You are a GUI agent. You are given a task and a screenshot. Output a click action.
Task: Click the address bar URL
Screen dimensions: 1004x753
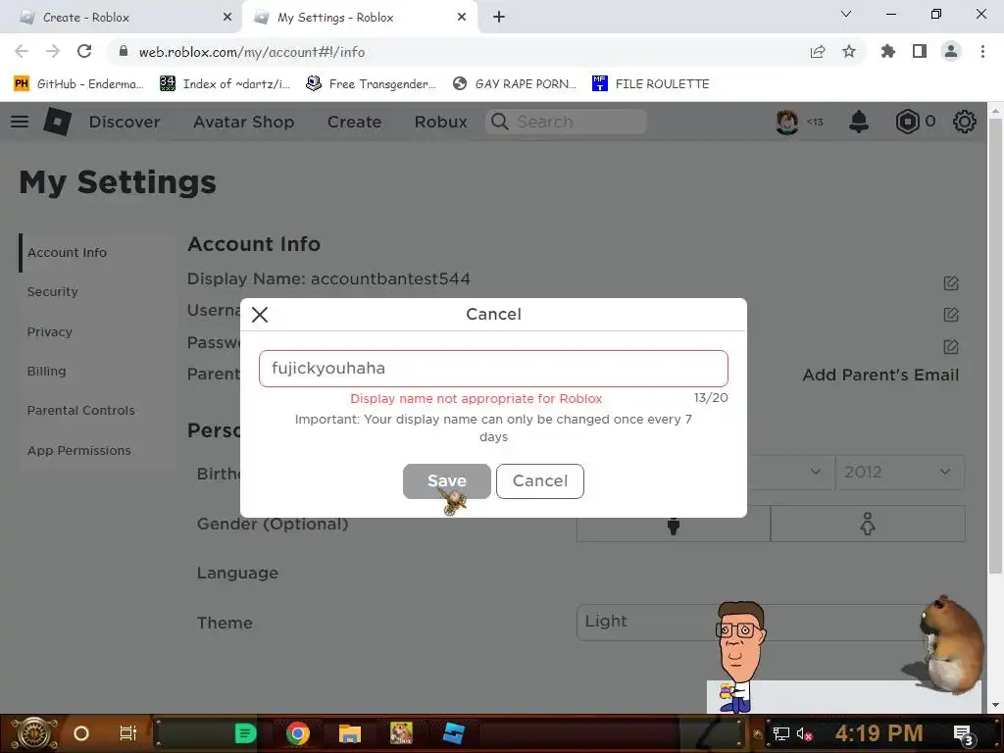[x=252, y=52]
